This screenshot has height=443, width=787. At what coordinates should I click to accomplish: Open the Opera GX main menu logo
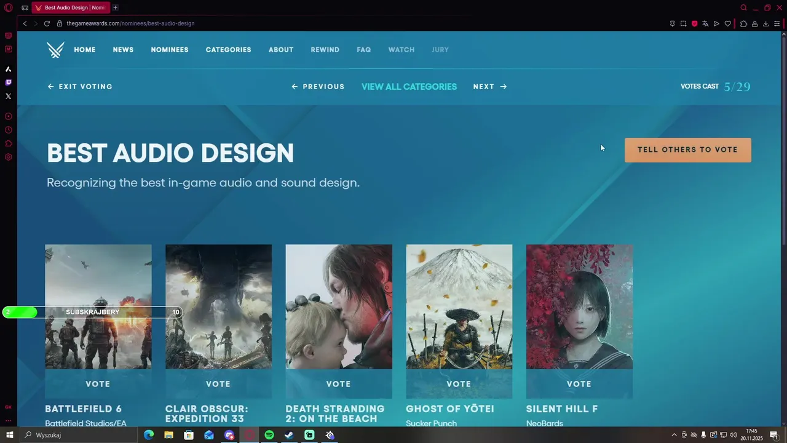(x=9, y=8)
